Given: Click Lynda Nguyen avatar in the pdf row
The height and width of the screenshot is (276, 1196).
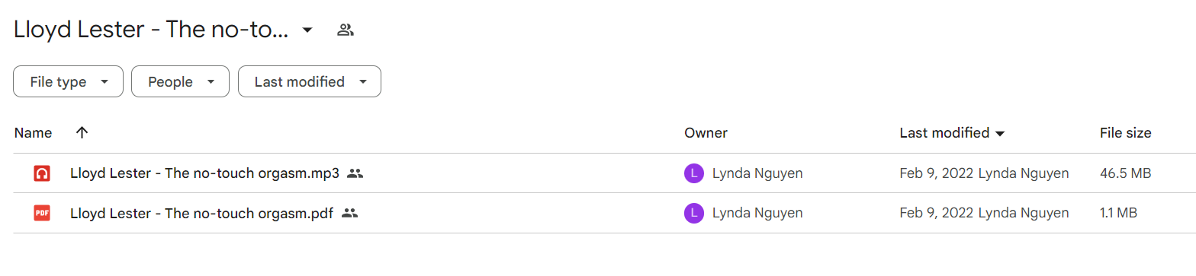Looking at the screenshot, I should click(x=693, y=213).
